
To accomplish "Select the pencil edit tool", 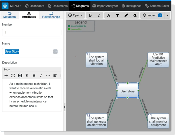I will pyautogui.click(x=126, y=15).
